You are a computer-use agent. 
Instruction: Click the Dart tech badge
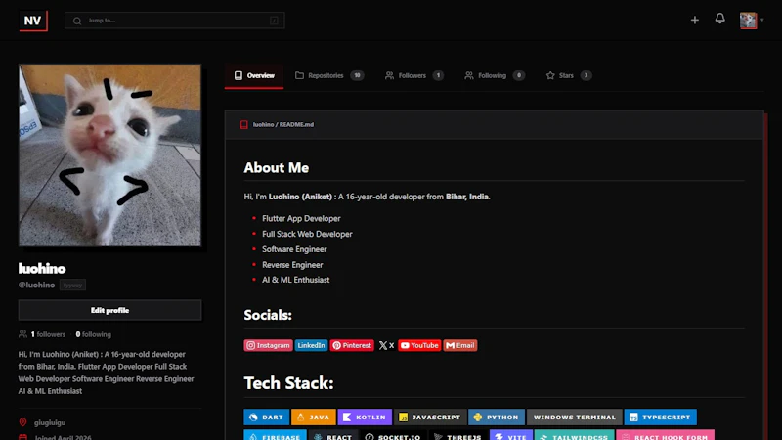[266, 418]
